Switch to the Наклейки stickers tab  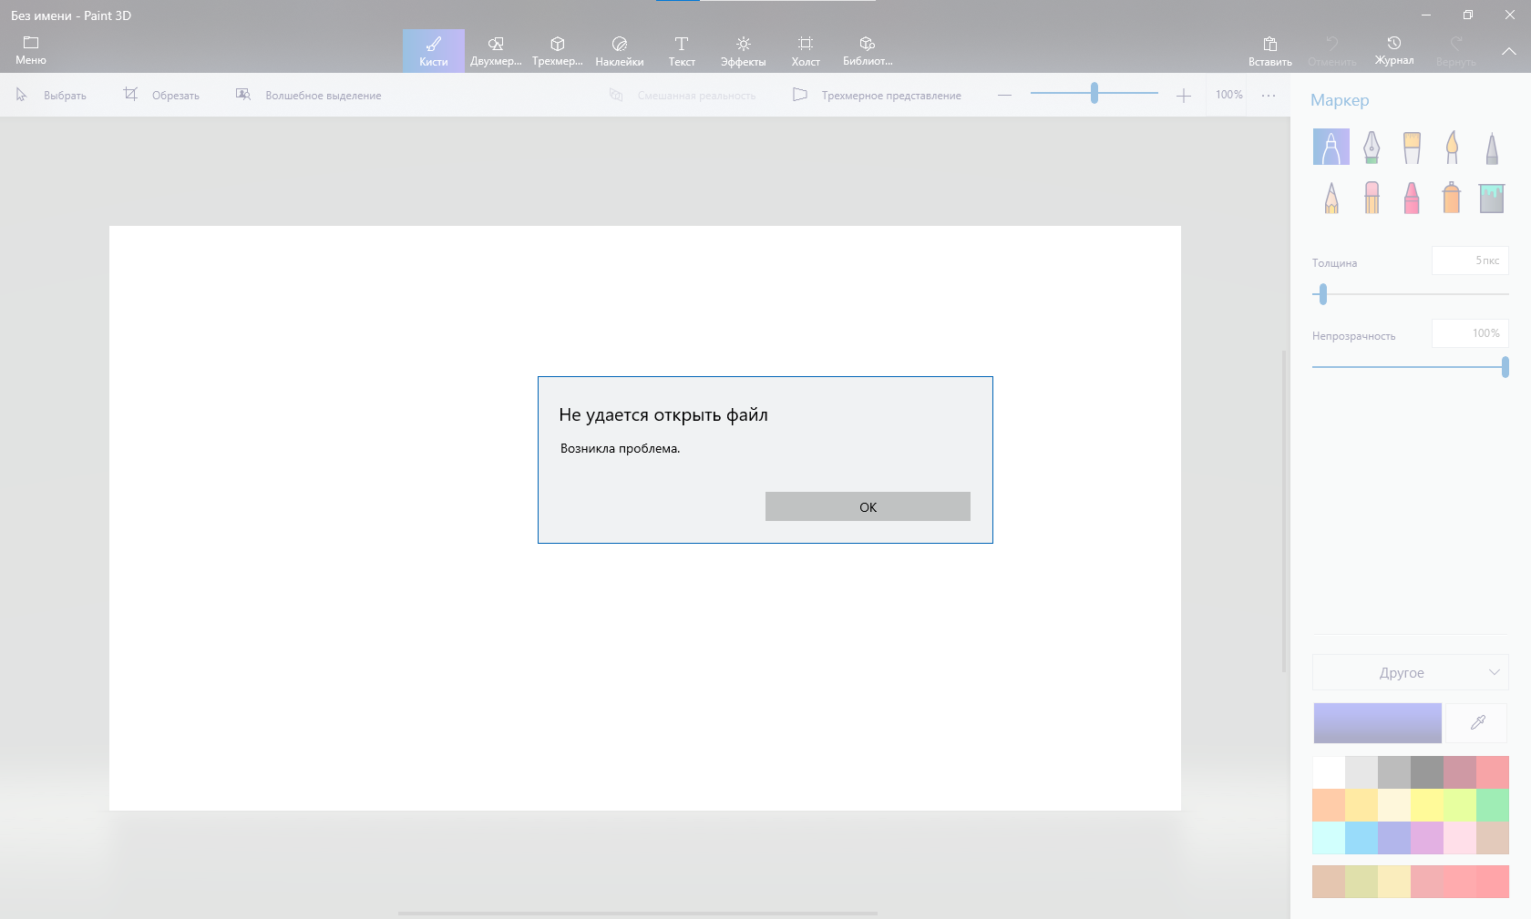[x=620, y=51]
